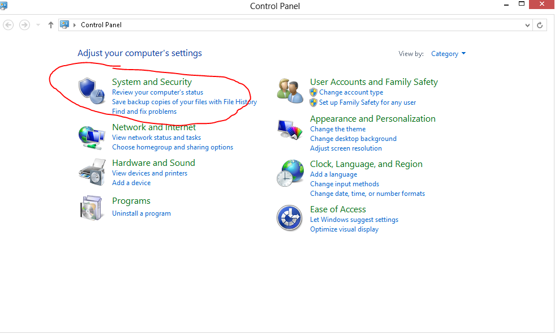The width and height of the screenshot is (555, 334).
Task: Open Change date, time, or number formats
Action: pos(367,194)
